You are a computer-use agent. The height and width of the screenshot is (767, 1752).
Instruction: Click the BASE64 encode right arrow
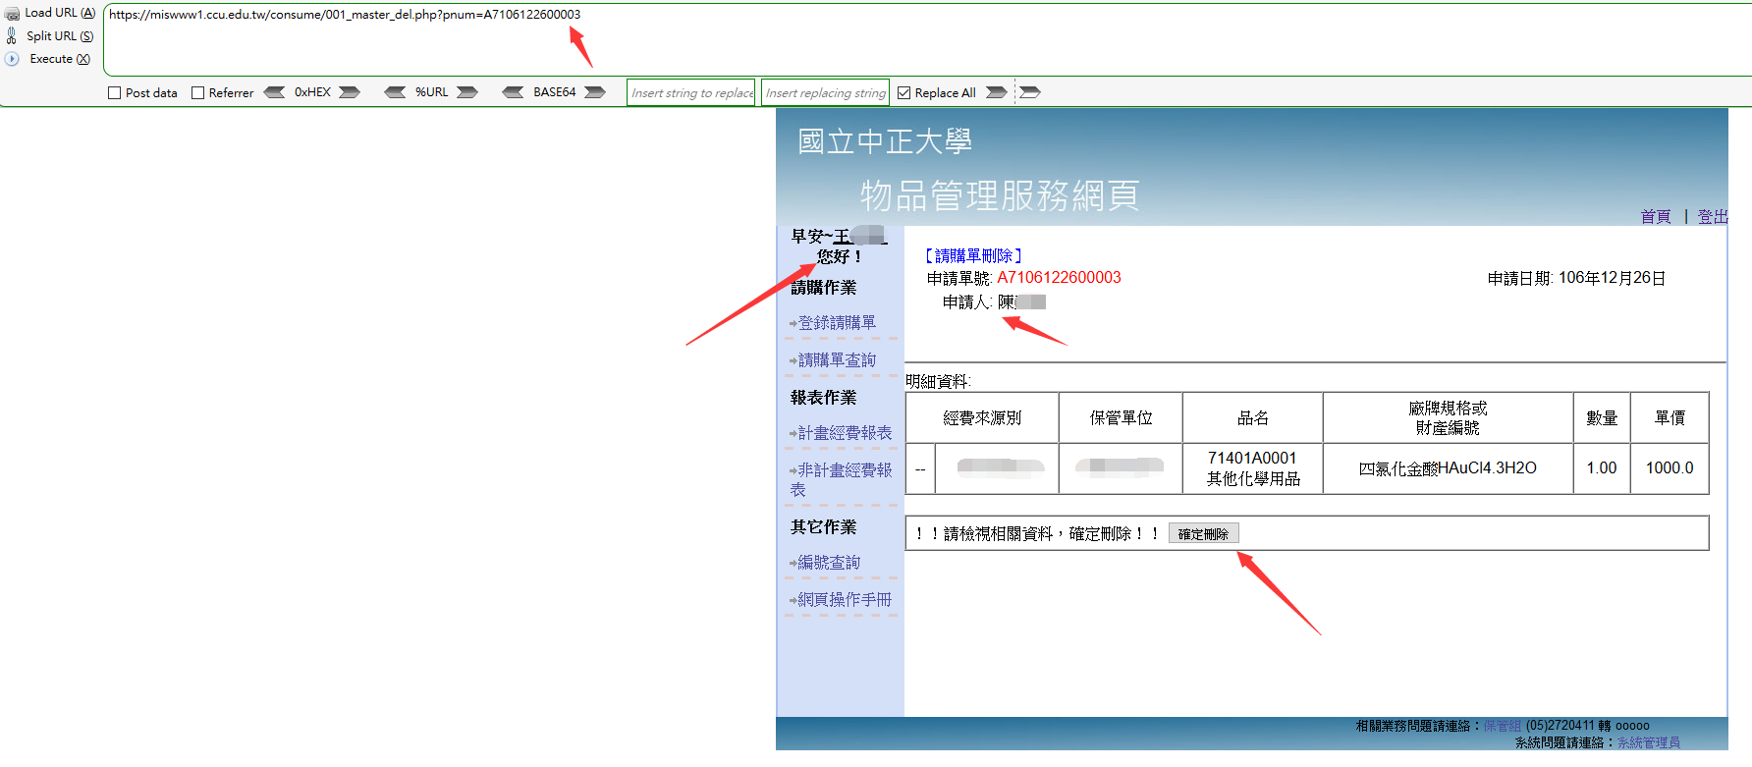coord(595,92)
